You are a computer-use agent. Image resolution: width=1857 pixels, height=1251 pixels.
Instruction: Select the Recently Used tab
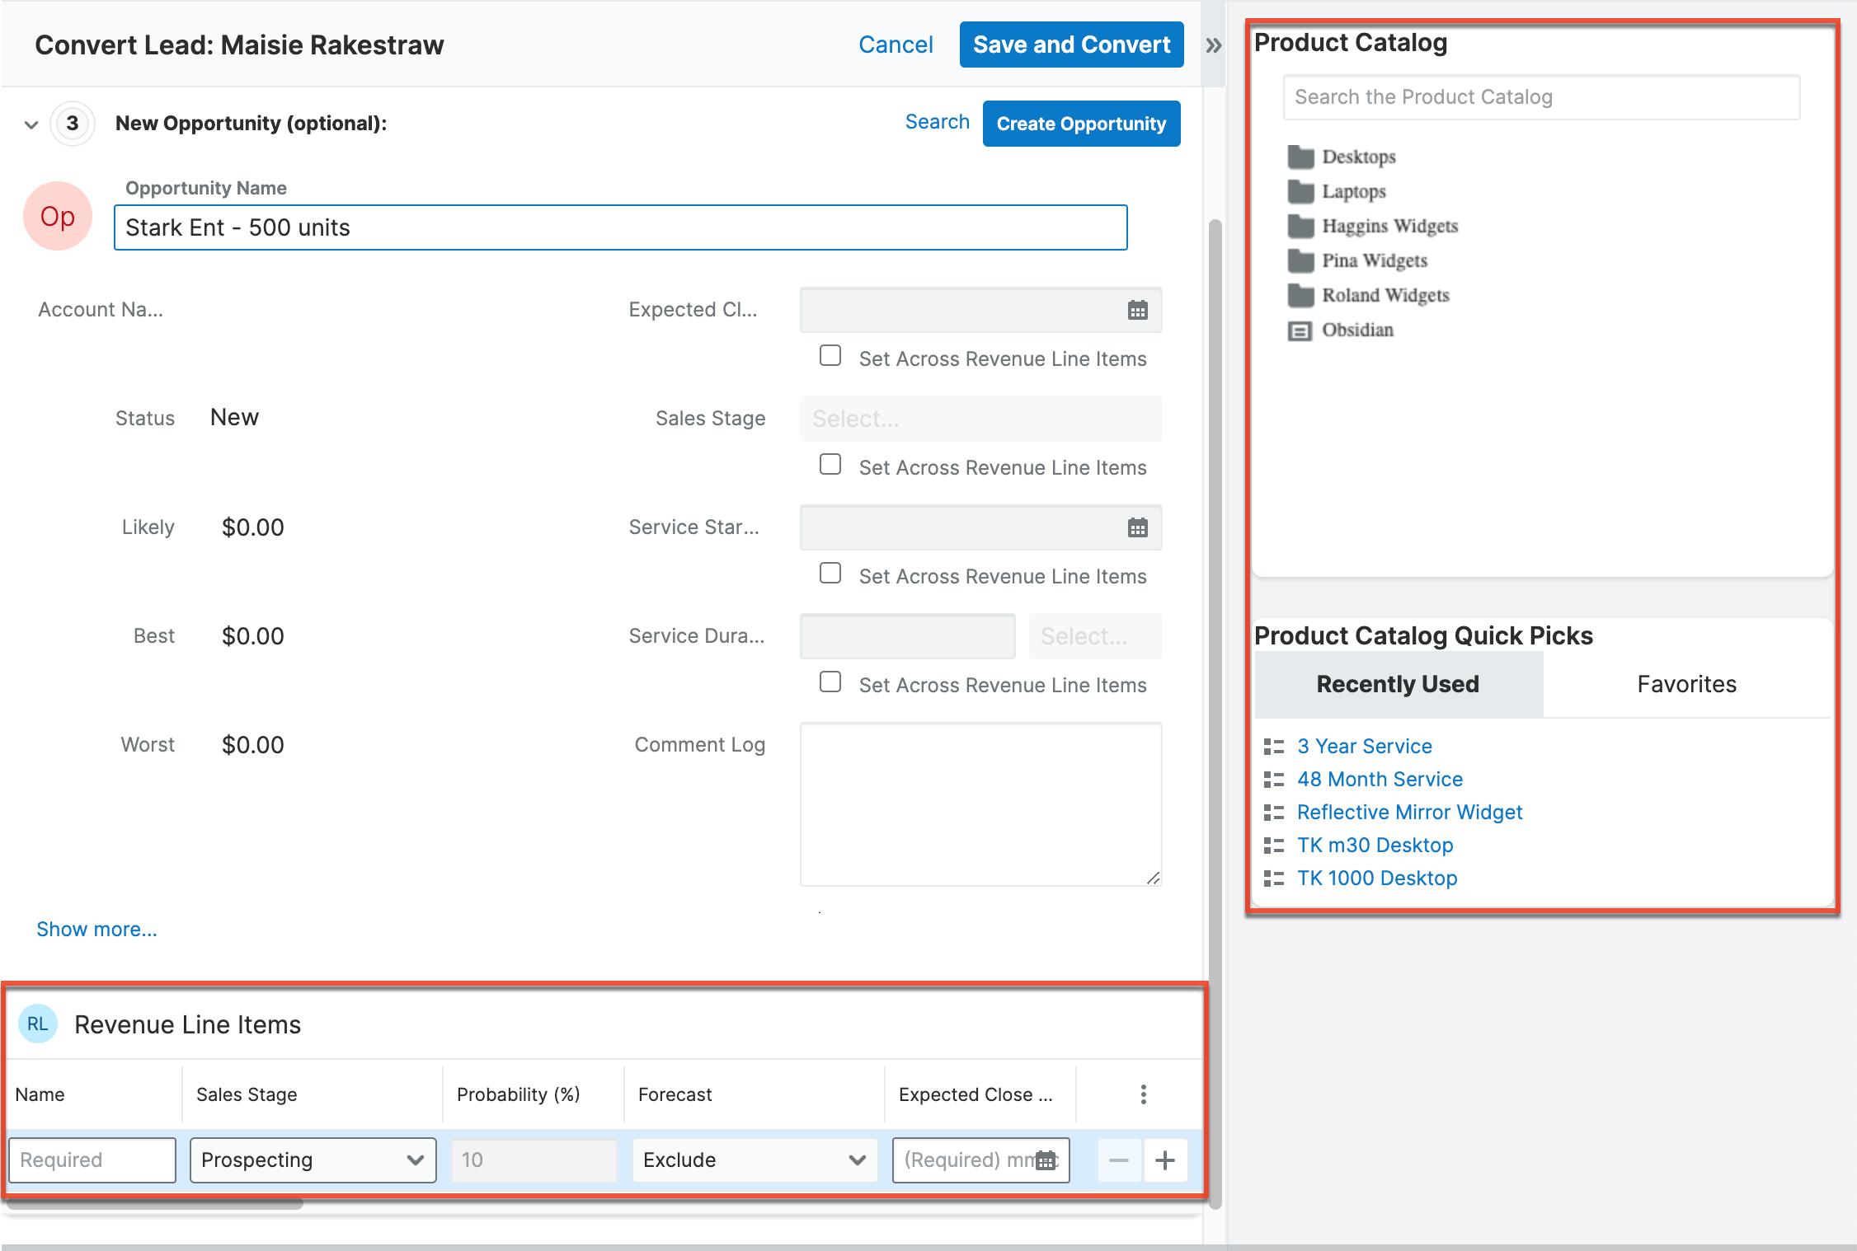(1398, 684)
